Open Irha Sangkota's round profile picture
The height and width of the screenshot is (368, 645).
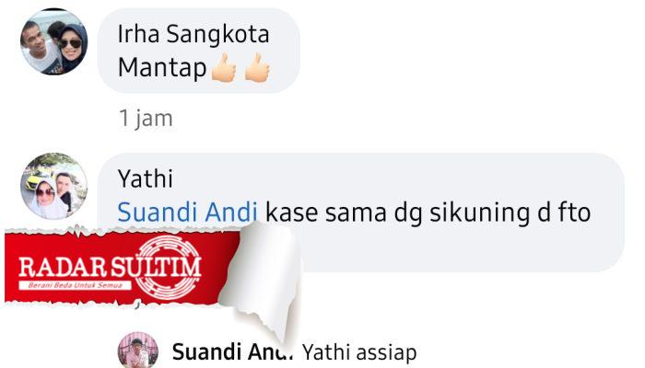[53, 41]
